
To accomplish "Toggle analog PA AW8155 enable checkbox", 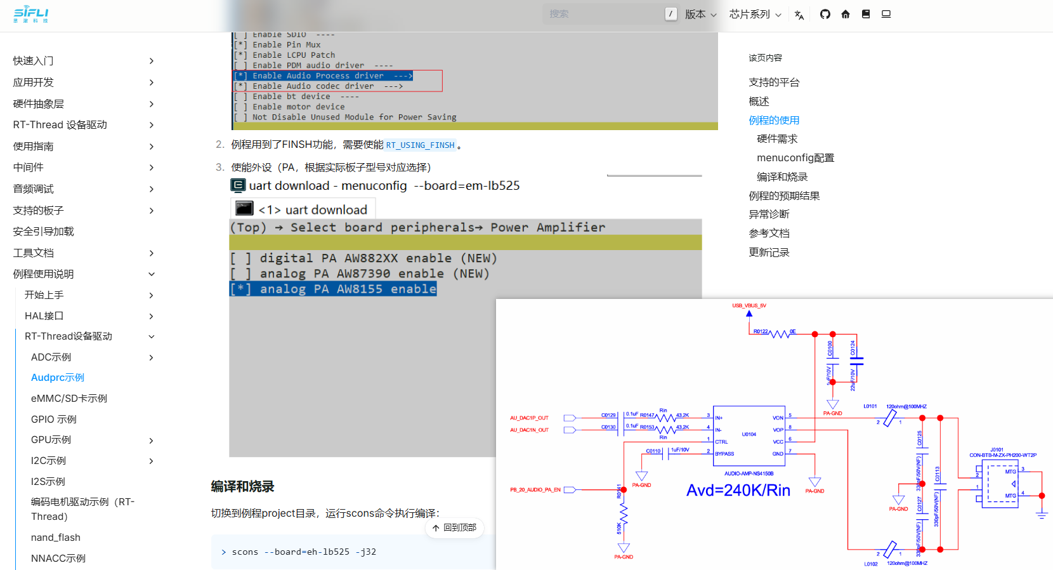I will click(240, 289).
